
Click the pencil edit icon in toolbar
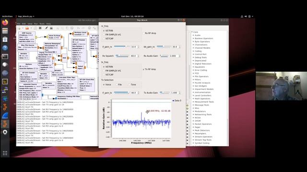coord(47,28)
